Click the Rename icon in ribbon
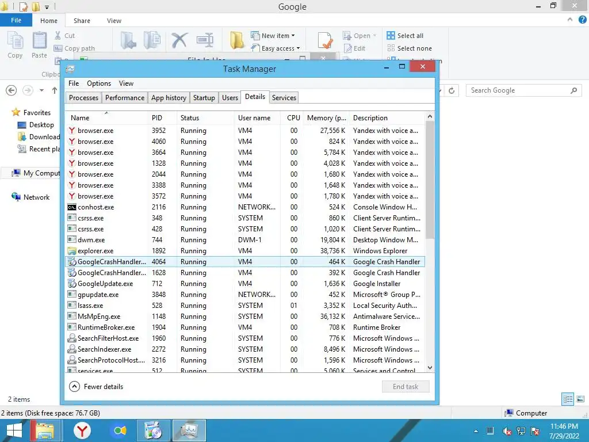 point(205,40)
